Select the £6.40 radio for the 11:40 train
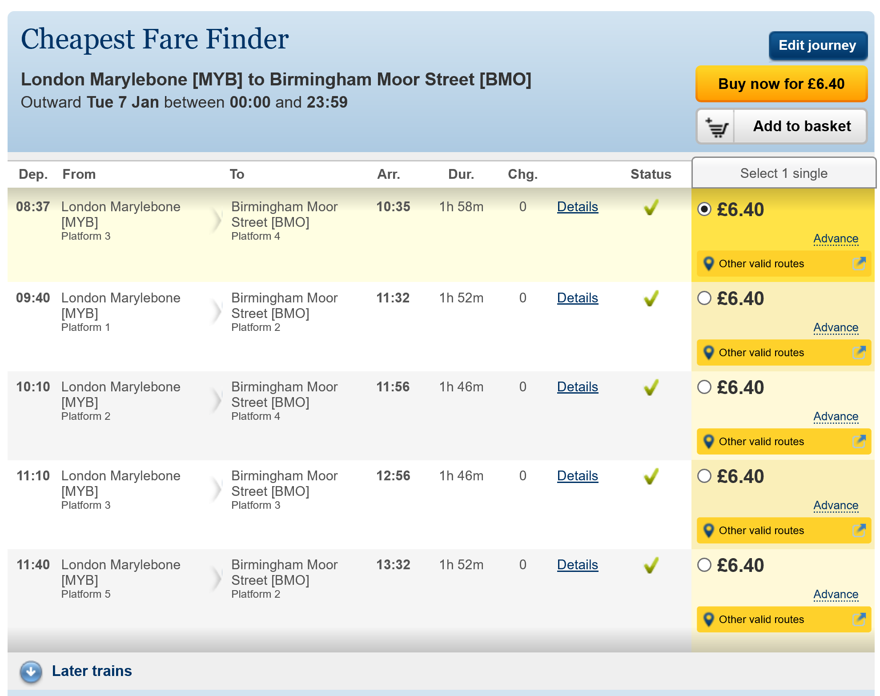This screenshot has width=880, height=696. tap(704, 565)
